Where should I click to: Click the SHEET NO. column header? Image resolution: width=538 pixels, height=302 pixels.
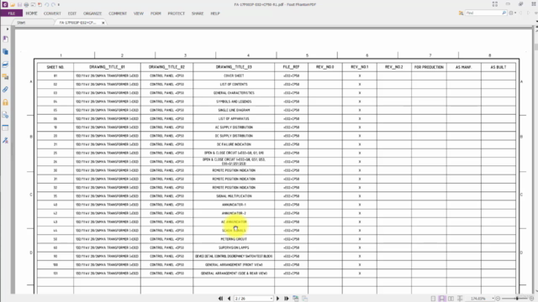click(55, 67)
